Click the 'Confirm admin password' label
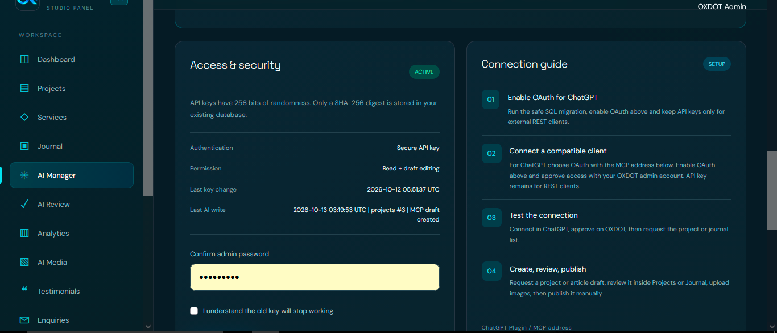 [x=229, y=254]
